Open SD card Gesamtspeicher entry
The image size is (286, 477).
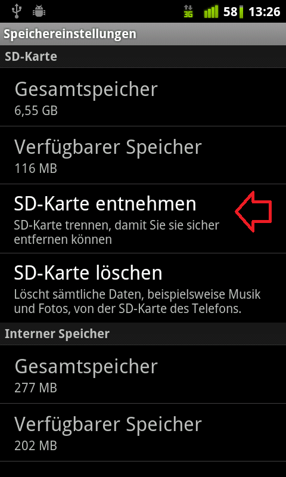click(143, 97)
